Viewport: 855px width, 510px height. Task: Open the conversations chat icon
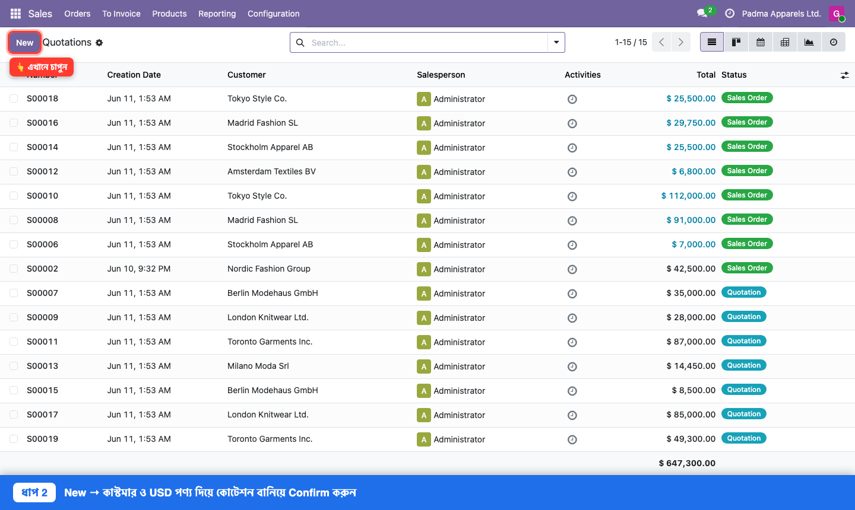702,13
